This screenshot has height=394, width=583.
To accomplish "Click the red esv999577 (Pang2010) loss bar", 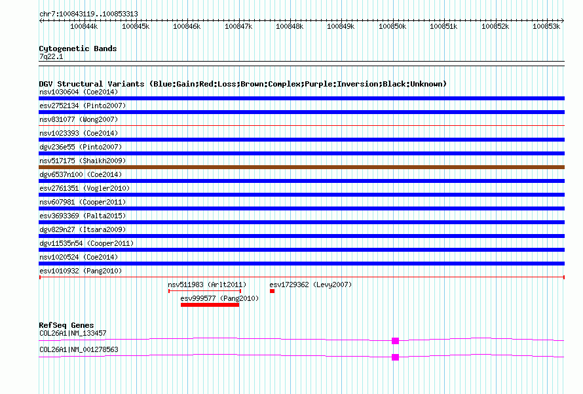I will tap(210, 304).
